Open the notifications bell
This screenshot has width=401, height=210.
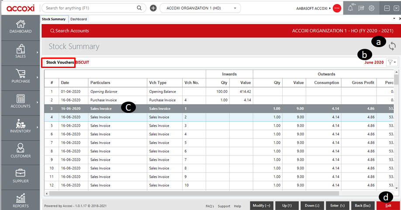coord(350,8)
